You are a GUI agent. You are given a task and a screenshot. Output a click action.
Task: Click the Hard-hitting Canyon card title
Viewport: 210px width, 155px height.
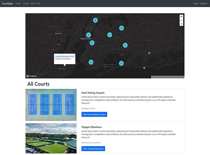click(93, 93)
